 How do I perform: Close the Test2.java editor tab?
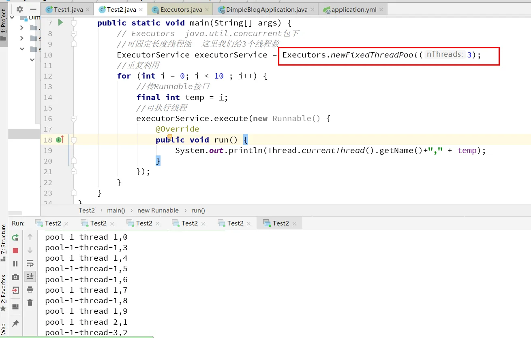point(141,10)
